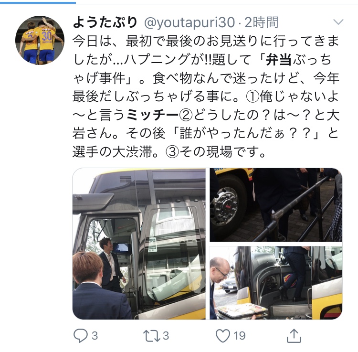Click the ようたぷり display name
The height and width of the screenshot is (352, 358).
tap(105, 22)
